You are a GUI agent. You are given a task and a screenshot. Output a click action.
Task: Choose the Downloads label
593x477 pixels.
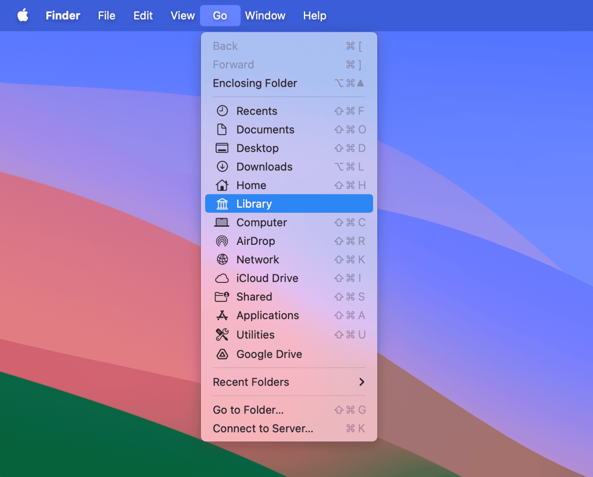point(264,167)
